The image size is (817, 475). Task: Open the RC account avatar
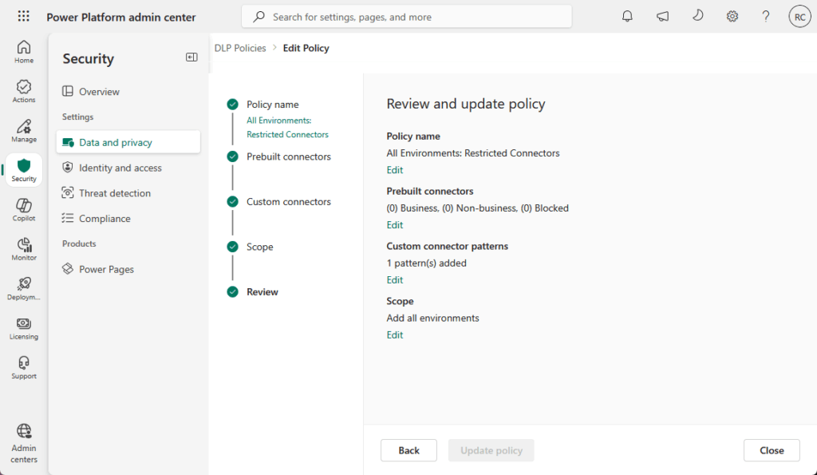point(799,18)
